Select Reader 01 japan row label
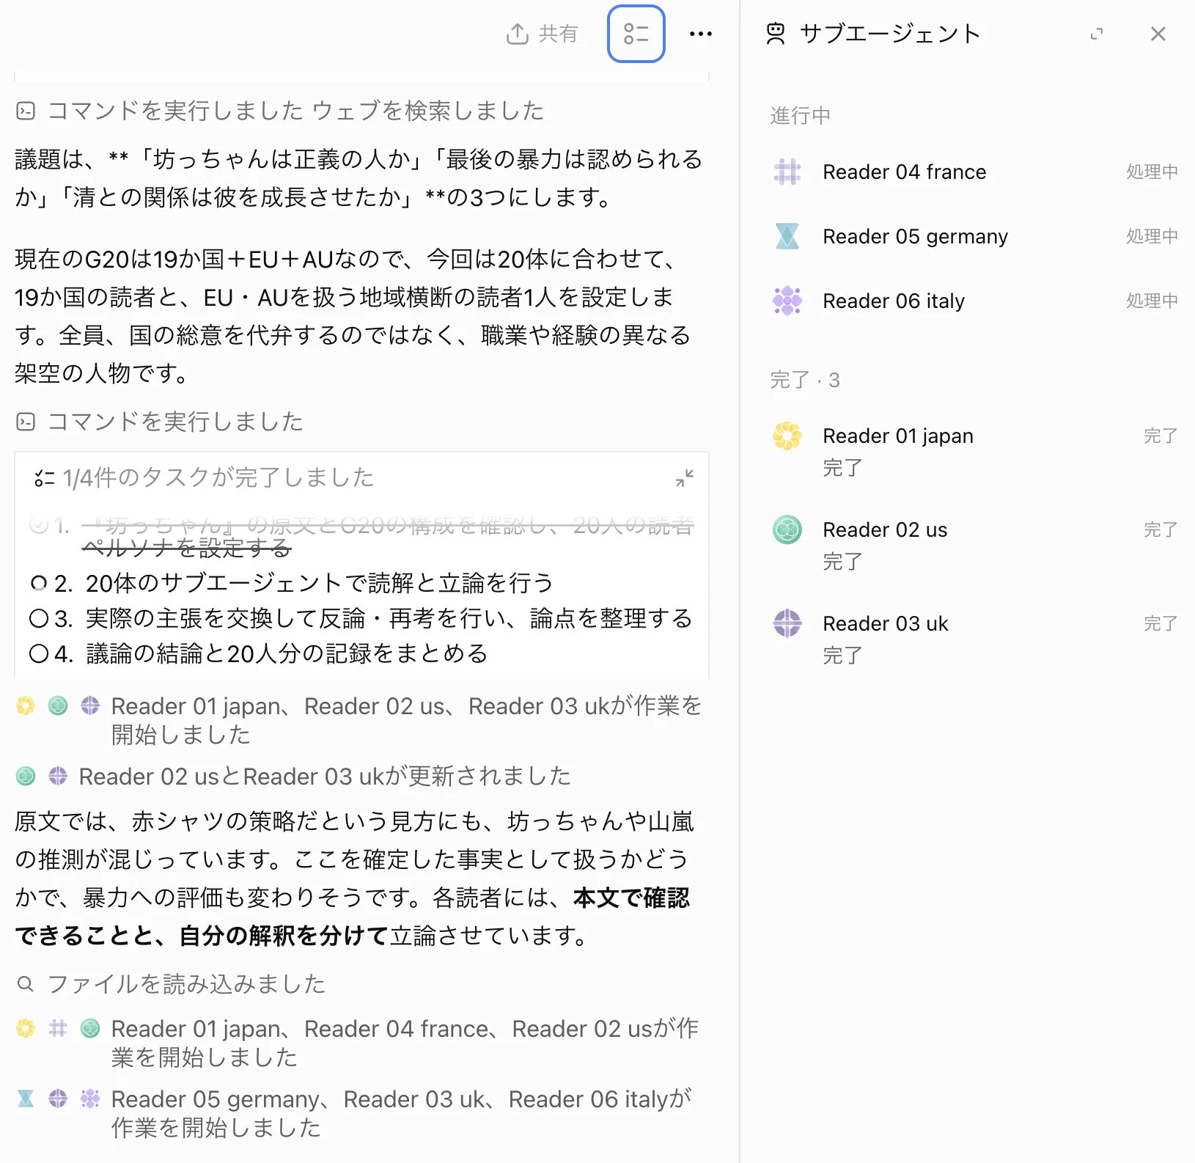The height and width of the screenshot is (1163, 1195). [898, 436]
